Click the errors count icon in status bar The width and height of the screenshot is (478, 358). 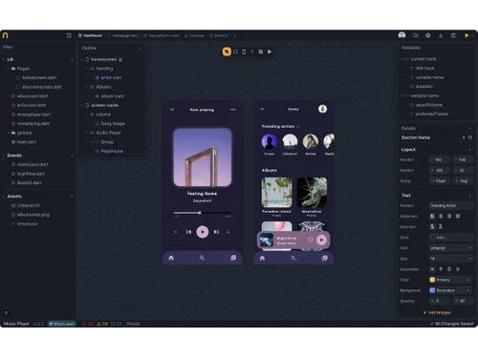tap(84, 324)
